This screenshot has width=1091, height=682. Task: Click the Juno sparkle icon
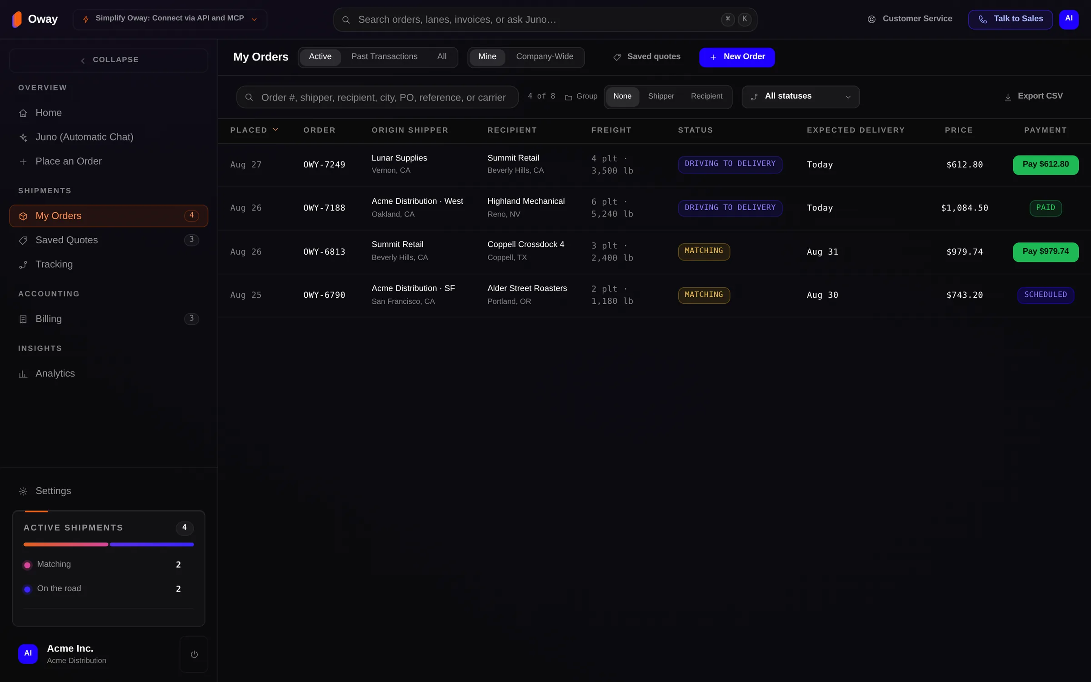[x=23, y=137]
